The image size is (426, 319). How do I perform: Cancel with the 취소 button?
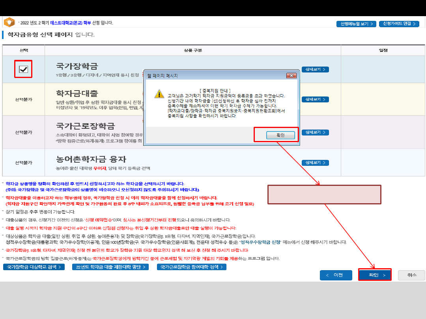[x=411, y=275]
